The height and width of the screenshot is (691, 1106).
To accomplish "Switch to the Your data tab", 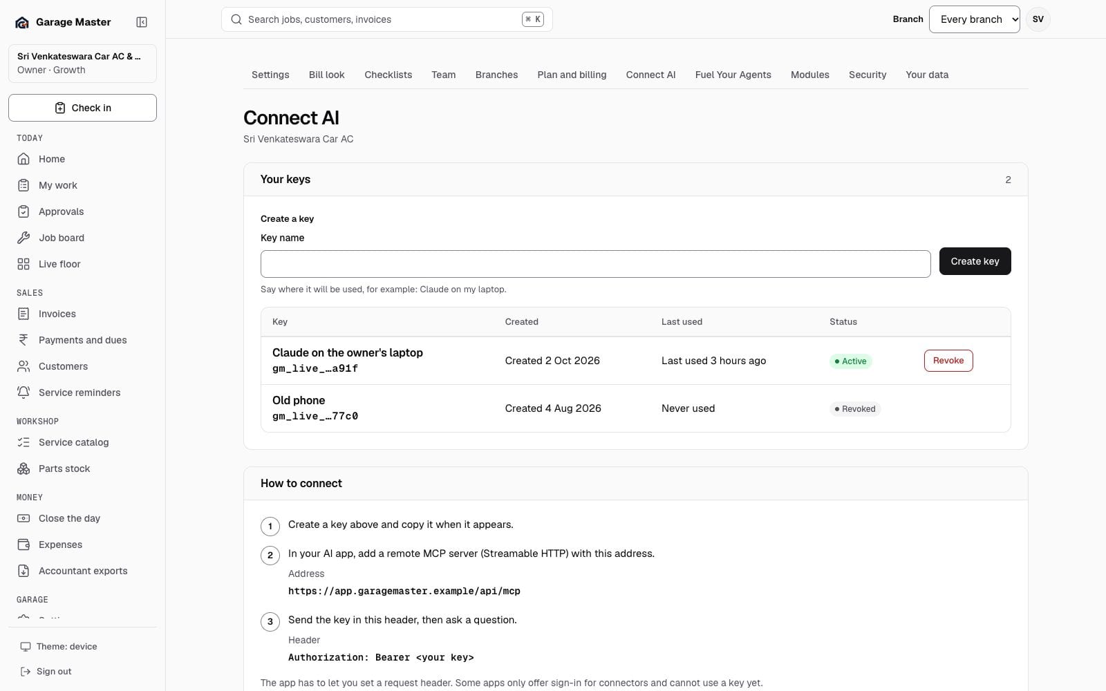I will (x=927, y=75).
